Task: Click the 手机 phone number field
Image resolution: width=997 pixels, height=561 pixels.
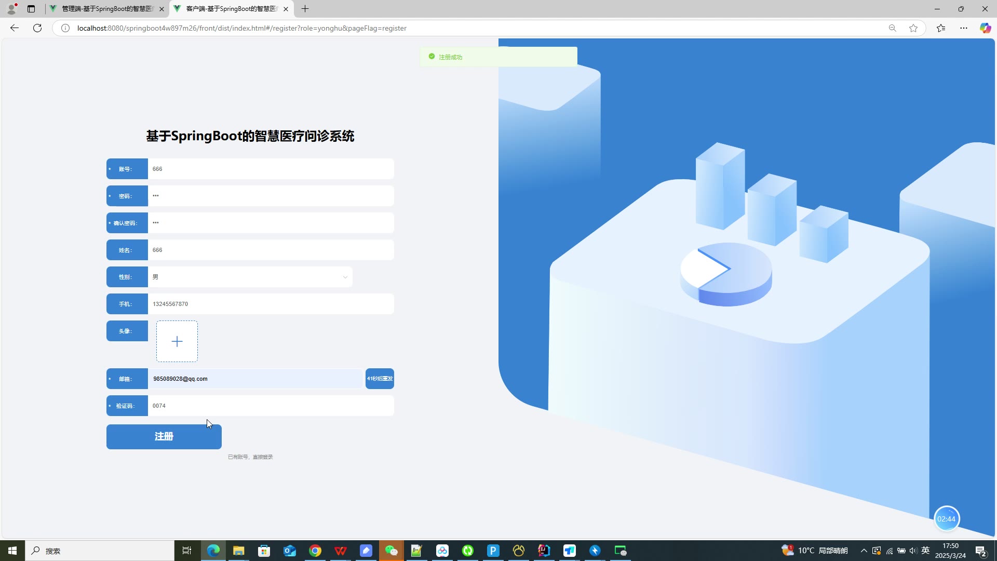Action: click(270, 304)
